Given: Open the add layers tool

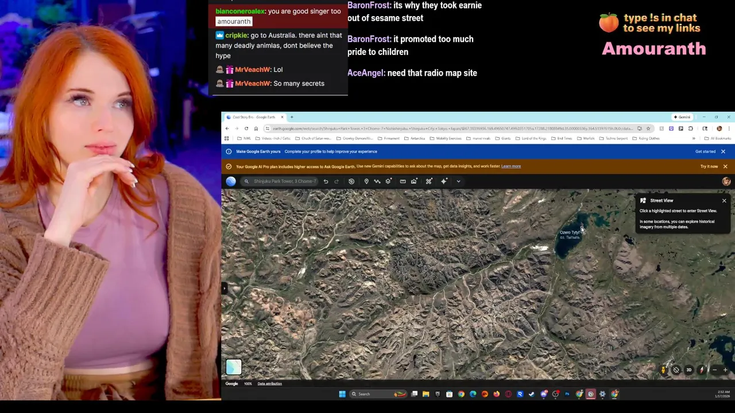Looking at the screenshot, I should coord(388,181).
